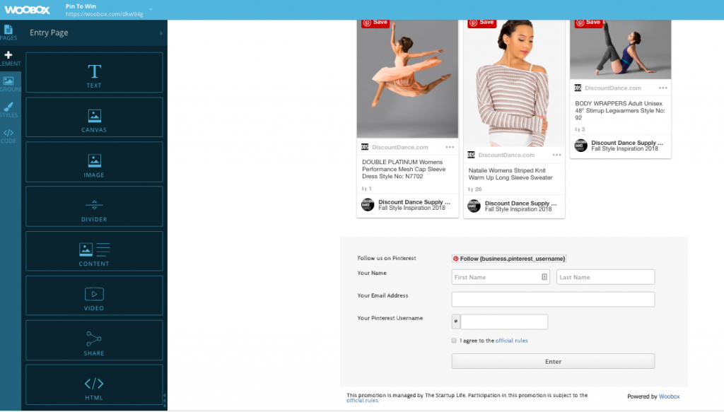Click DiscountDance.com link on legwarmers pin
The image size is (724, 412).
tap(613, 88)
